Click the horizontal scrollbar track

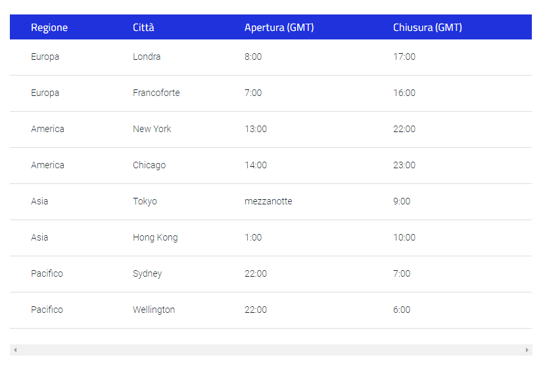[x=271, y=350]
